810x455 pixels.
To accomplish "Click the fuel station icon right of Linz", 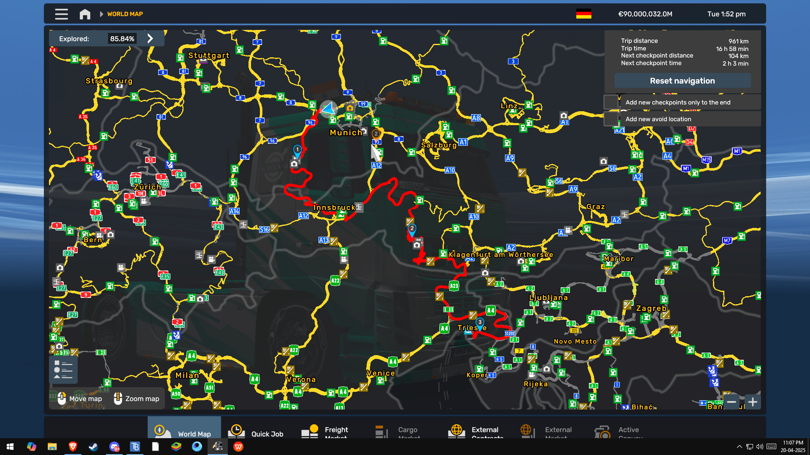I will coord(529,104).
